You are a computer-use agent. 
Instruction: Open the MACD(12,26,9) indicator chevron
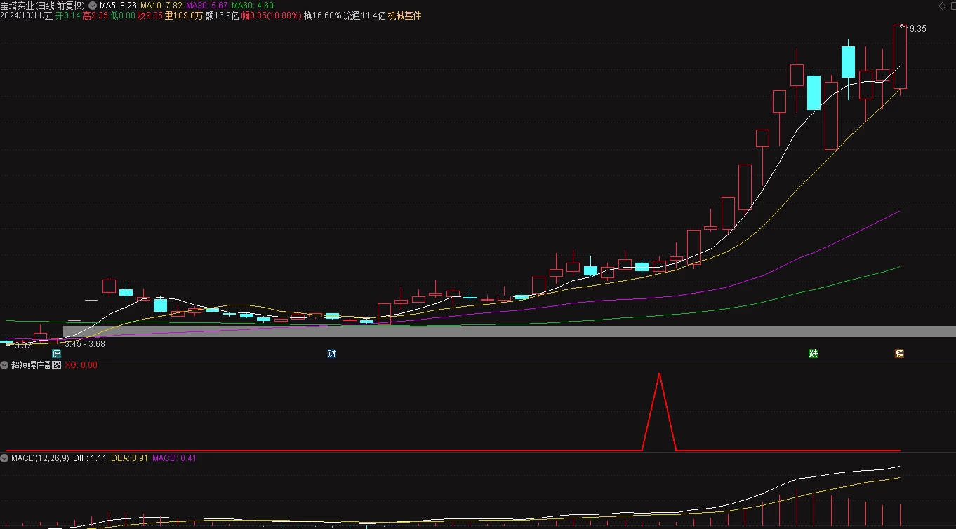pyautogui.click(x=4, y=458)
